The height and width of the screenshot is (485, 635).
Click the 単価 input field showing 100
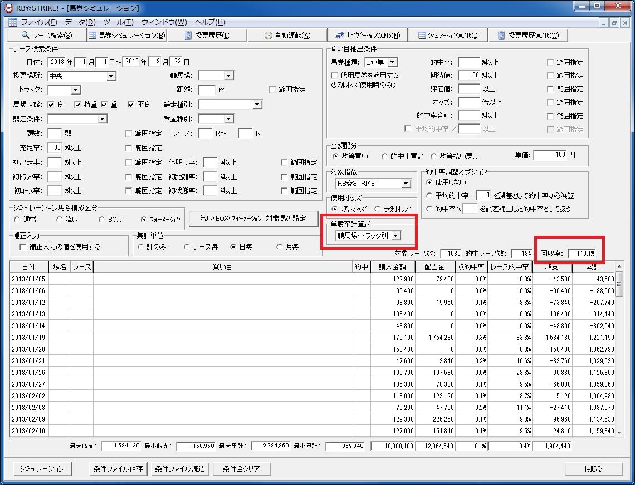coord(550,155)
